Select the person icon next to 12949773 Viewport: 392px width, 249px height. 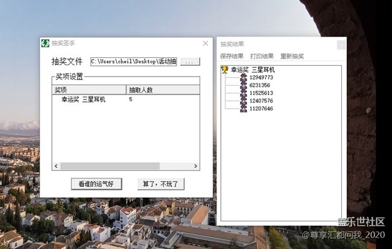(244, 78)
